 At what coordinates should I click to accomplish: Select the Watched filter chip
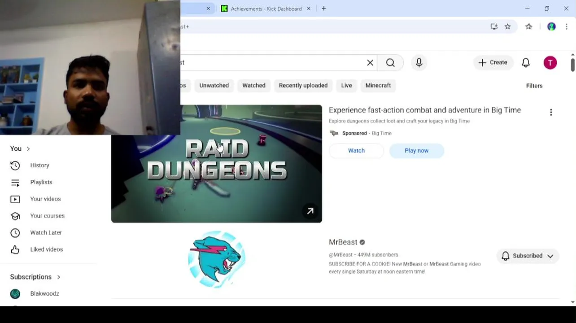pyautogui.click(x=254, y=85)
